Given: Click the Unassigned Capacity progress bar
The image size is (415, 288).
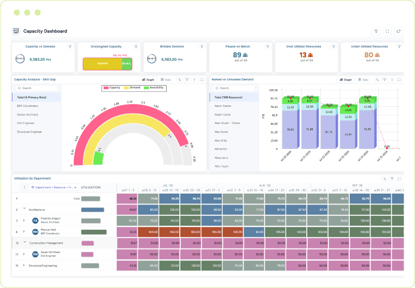Looking at the screenshot, I should point(107,64).
